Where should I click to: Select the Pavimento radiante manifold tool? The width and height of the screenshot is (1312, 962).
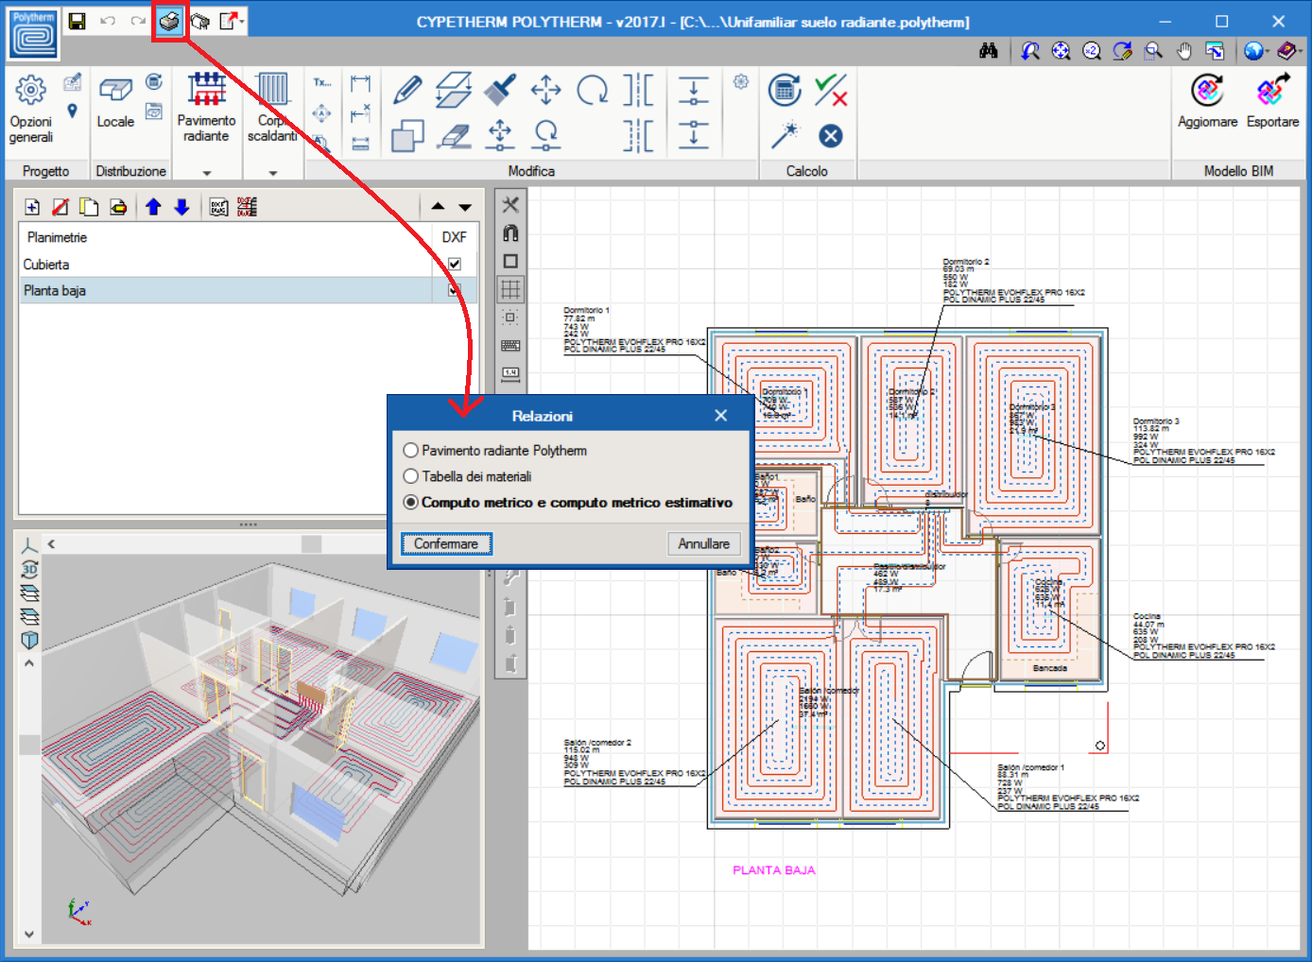206,108
